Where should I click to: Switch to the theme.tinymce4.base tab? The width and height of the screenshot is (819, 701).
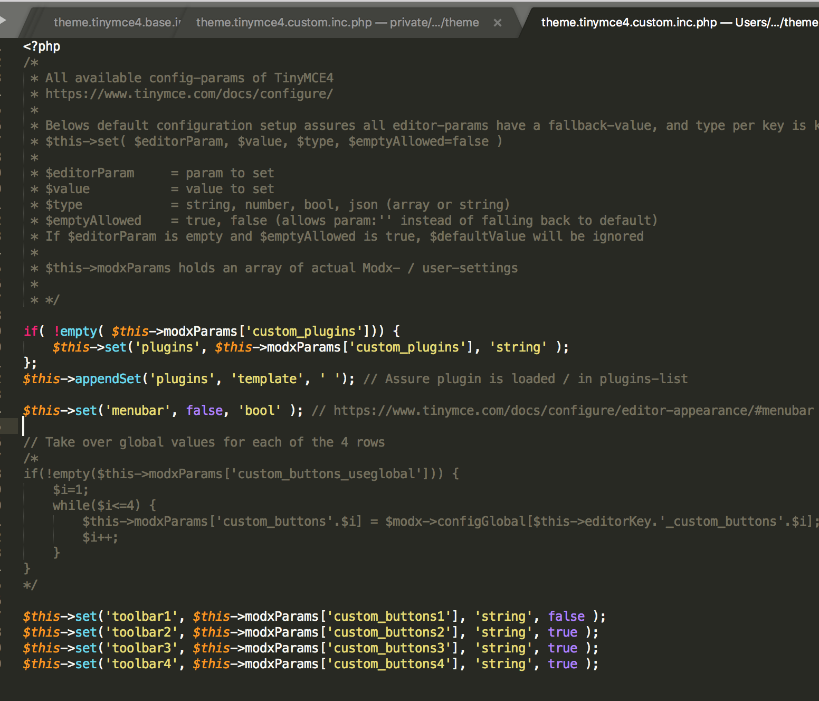click(113, 22)
